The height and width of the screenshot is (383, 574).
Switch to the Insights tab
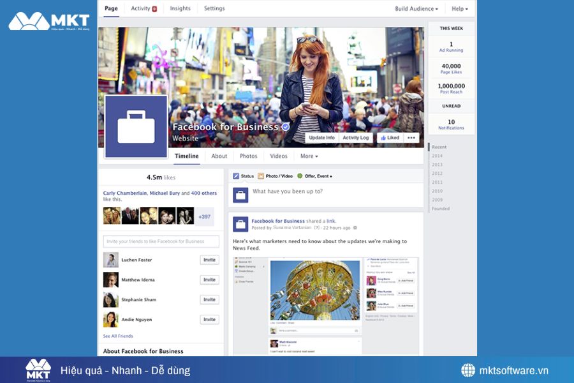click(180, 8)
